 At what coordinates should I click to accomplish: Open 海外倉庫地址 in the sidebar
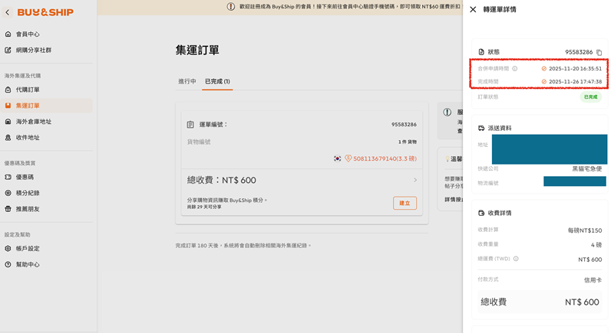click(33, 122)
